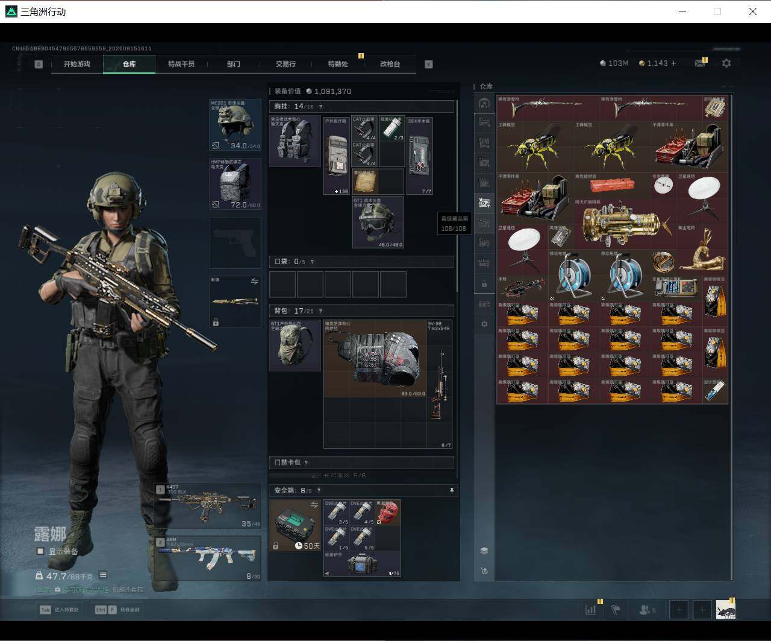Open the mail envelope icon
This screenshot has width=771, height=641.
tap(699, 63)
